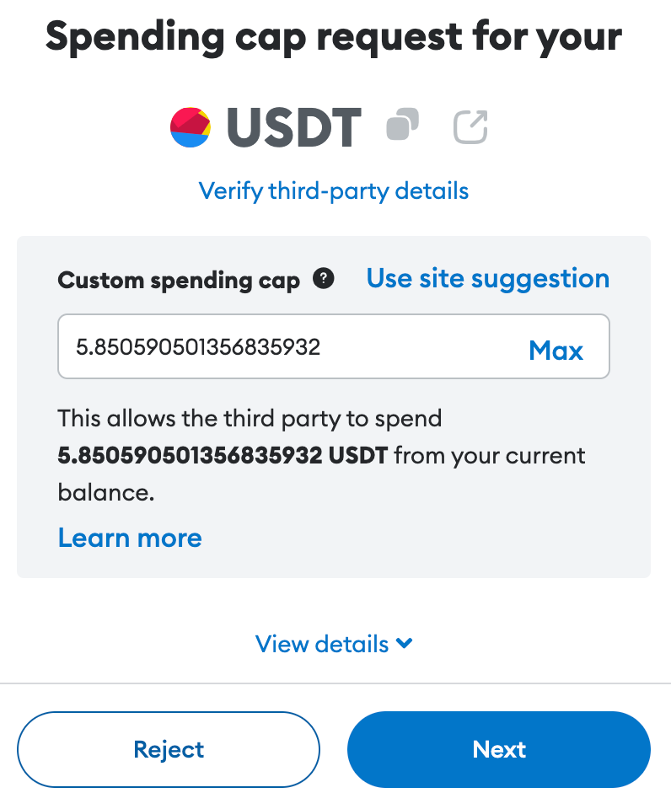Open the Learn more link
The width and height of the screenshot is (671, 809).
pos(130,538)
